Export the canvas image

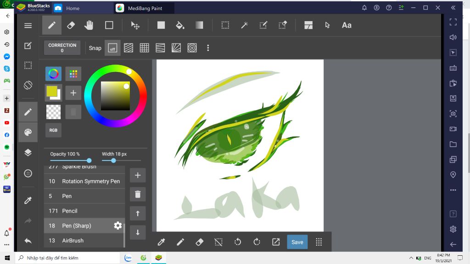click(276, 242)
